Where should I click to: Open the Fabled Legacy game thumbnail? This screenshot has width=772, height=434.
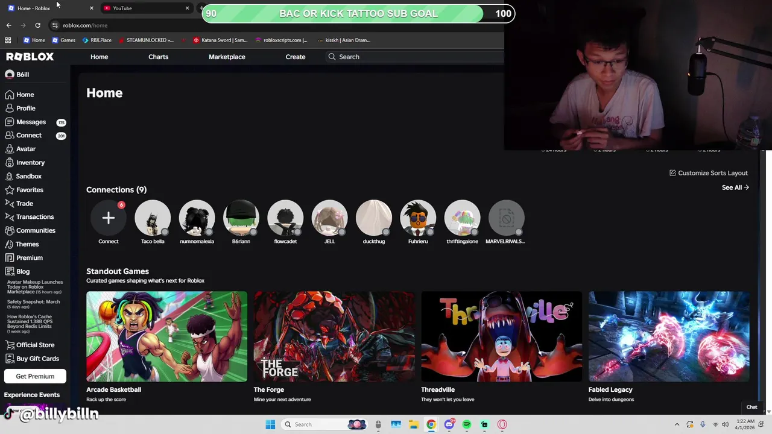click(x=669, y=336)
